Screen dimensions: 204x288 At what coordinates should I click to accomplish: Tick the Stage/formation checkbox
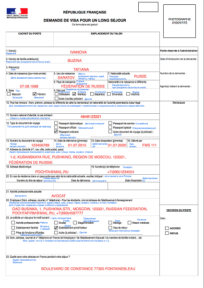pos(75,223)
